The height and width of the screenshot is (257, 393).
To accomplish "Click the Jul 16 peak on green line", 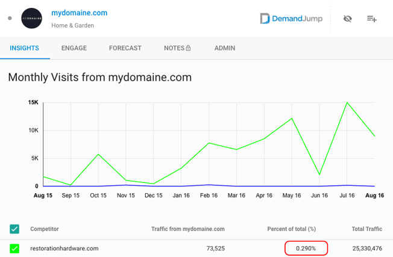I will pos(347,102).
